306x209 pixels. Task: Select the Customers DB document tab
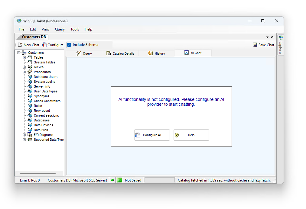34,37
